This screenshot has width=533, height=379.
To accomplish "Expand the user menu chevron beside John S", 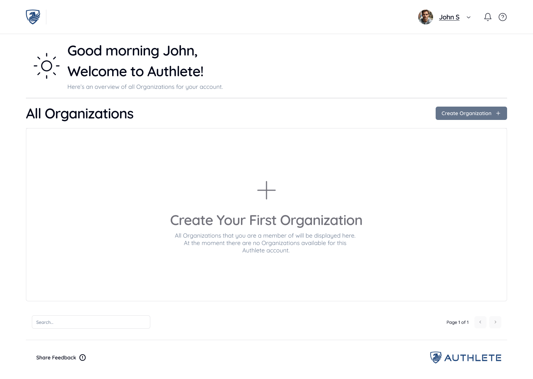I will point(469,17).
